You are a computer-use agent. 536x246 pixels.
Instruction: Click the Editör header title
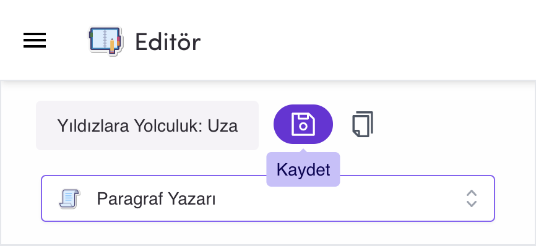click(x=168, y=42)
